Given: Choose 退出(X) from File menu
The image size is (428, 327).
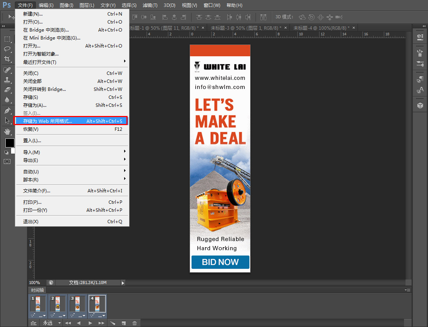Looking at the screenshot, I should pos(72,222).
